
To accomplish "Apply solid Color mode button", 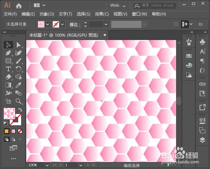I will 7,131.
